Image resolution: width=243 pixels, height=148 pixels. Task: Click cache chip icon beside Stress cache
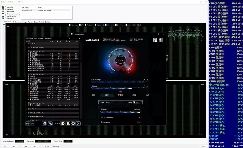click(3, 11)
